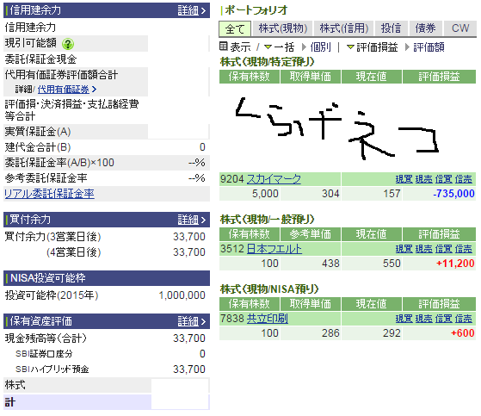Click the green help icon beside 現引可能額
Screen dimensions: 481x416
[68, 44]
